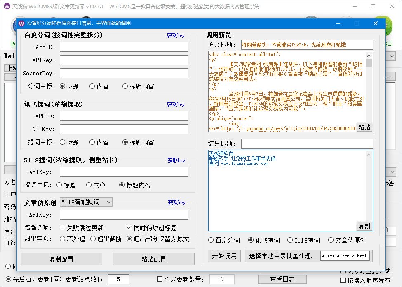Focus the SecretKey input field

pyautogui.click(x=124, y=73)
